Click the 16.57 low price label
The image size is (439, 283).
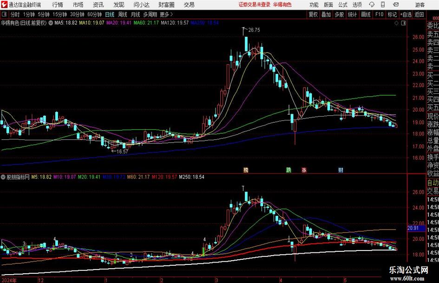pos(122,151)
